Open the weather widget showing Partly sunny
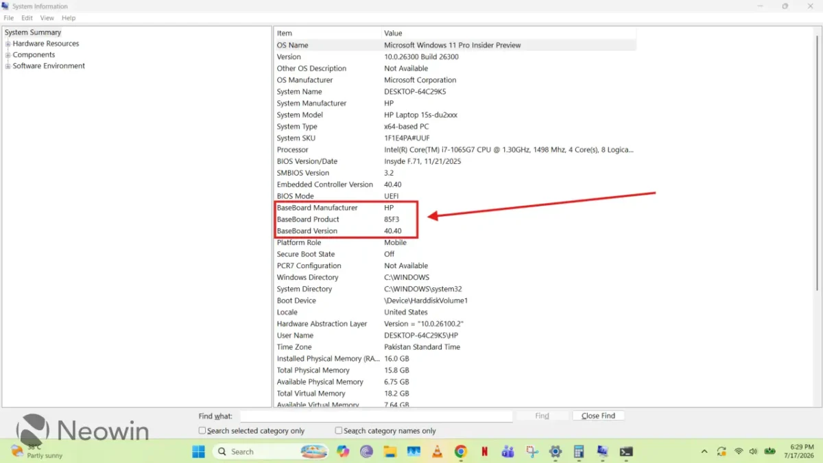823x463 pixels. [38, 451]
